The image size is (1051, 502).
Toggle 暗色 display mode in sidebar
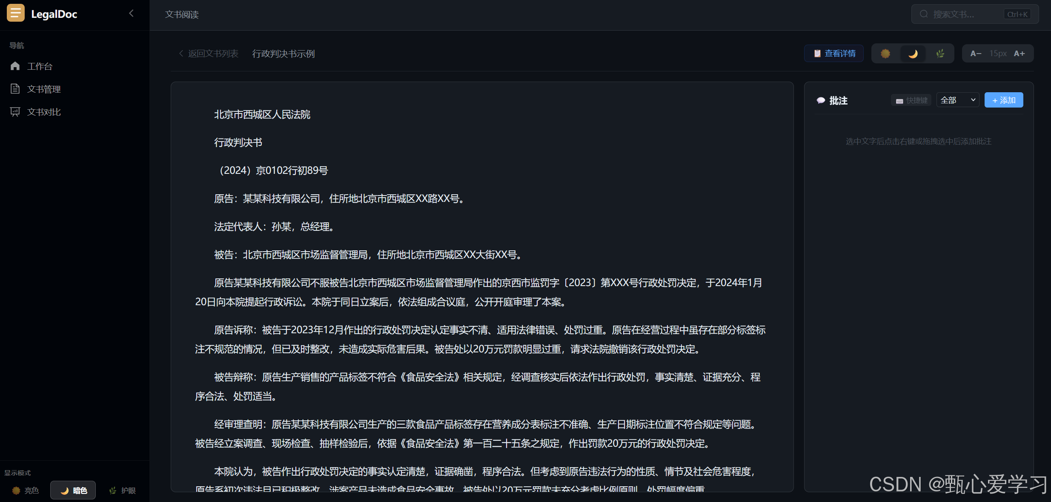point(73,491)
